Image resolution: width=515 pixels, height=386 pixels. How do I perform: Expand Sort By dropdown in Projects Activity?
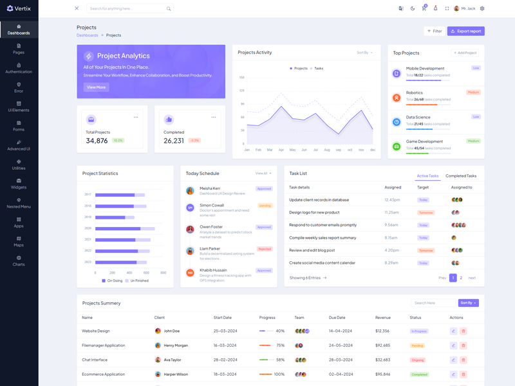pos(364,53)
